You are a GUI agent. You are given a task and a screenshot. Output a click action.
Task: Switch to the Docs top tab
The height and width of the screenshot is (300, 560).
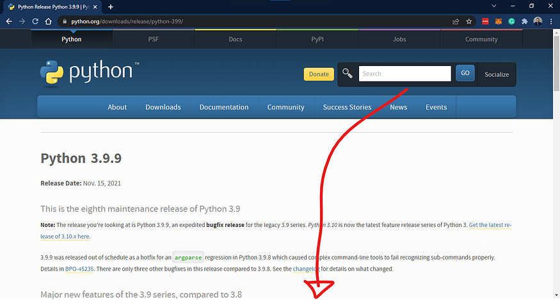(x=236, y=39)
